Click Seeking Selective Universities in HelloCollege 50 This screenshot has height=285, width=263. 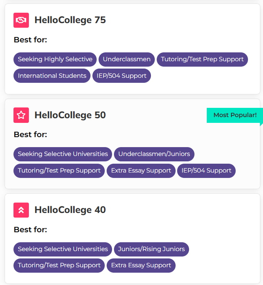click(63, 154)
